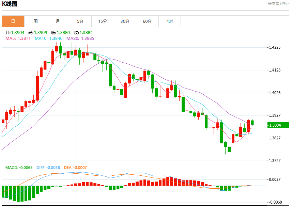Switch to the 月 monthly tab
Screen dimensions: 293x206
coord(58,21)
